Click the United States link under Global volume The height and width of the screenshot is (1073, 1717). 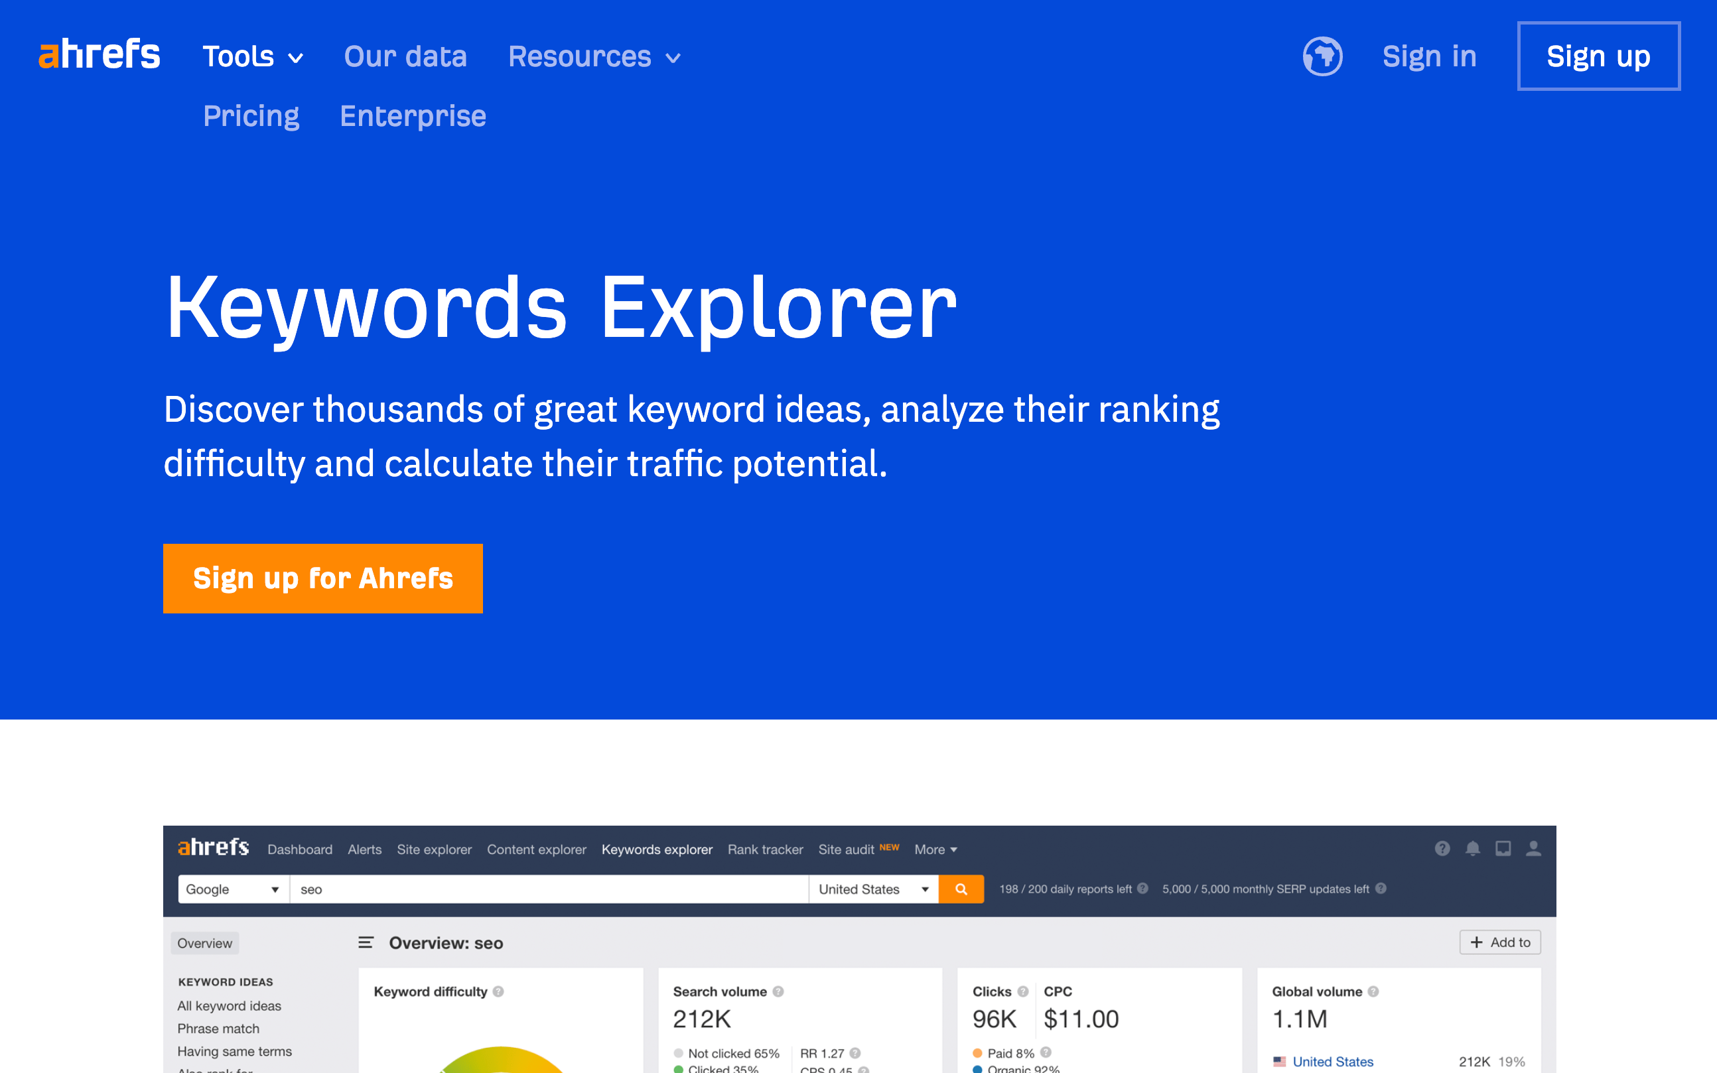coord(1333,1062)
